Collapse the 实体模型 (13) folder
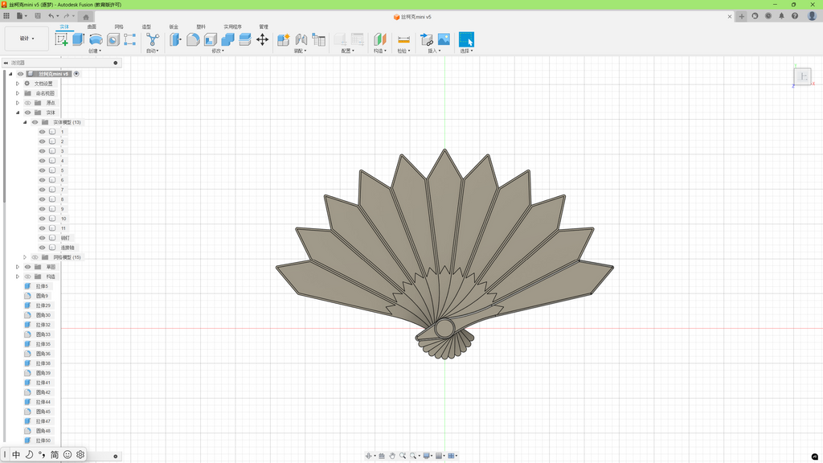 click(x=25, y=122)
